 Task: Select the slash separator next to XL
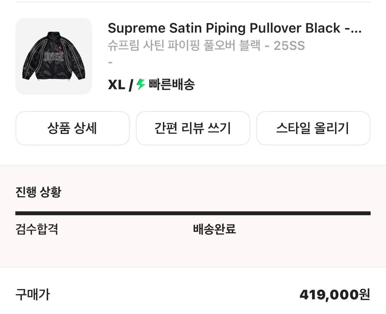pos(131,85)
